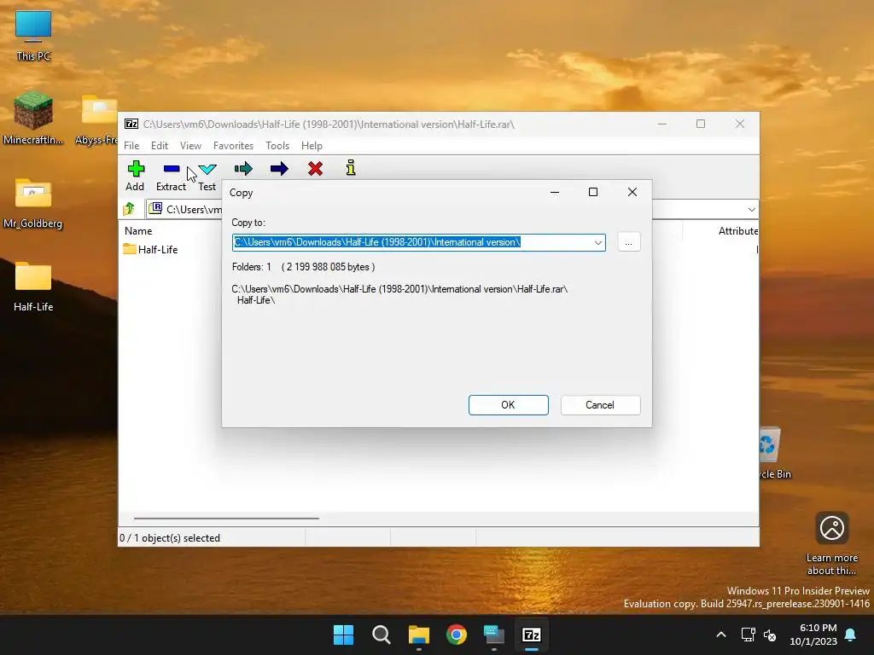Click the dark blue Move arrow icon
This screenshot has width=874, height=655.
pos(279,169)
